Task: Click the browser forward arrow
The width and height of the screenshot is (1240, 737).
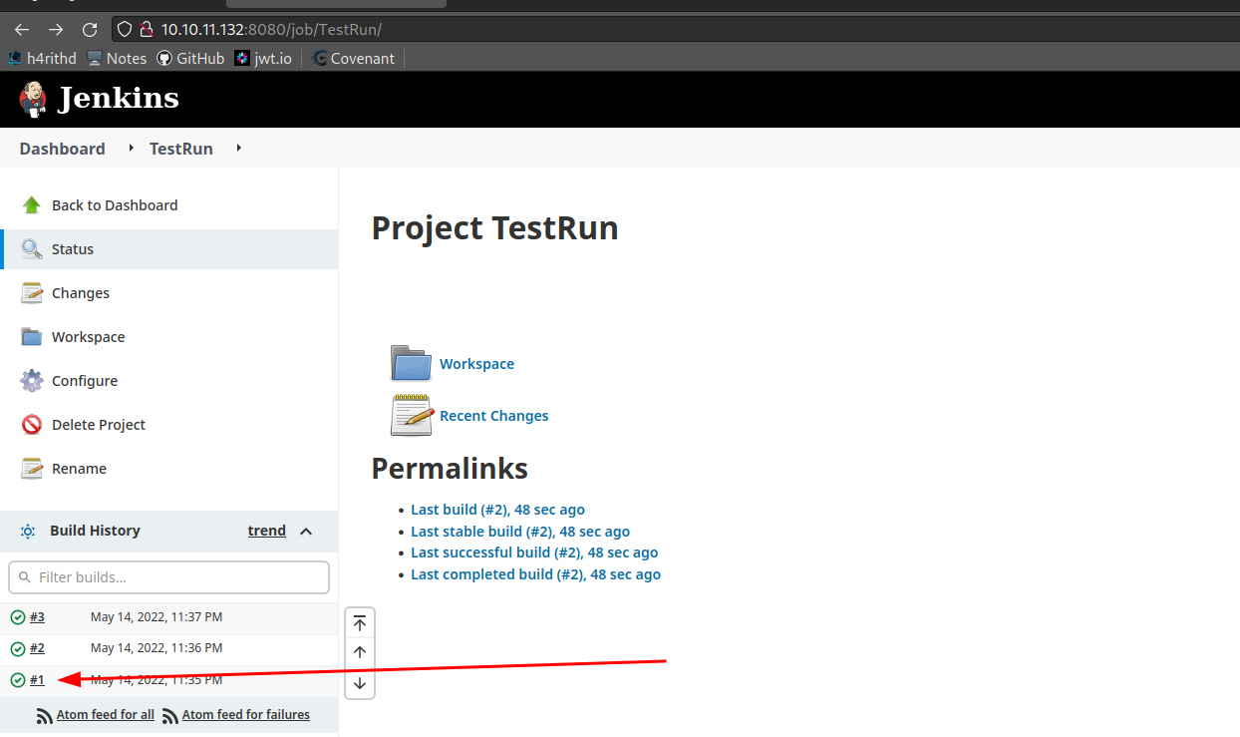Action: click(56, 29)
